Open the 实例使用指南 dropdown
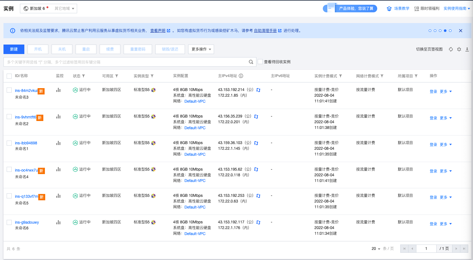 (457, 9)
